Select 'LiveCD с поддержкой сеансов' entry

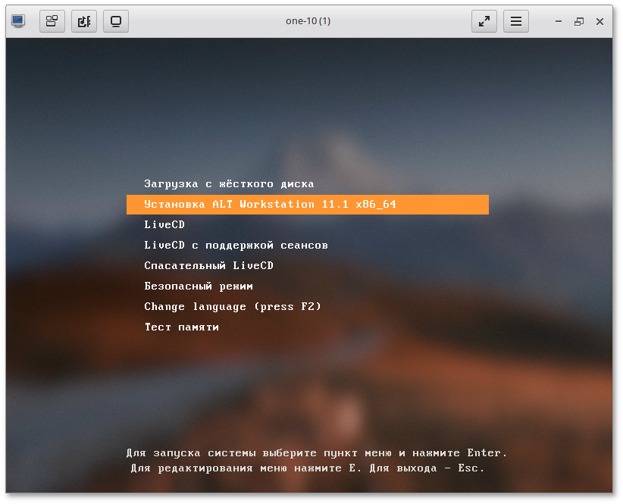[236, 246]
